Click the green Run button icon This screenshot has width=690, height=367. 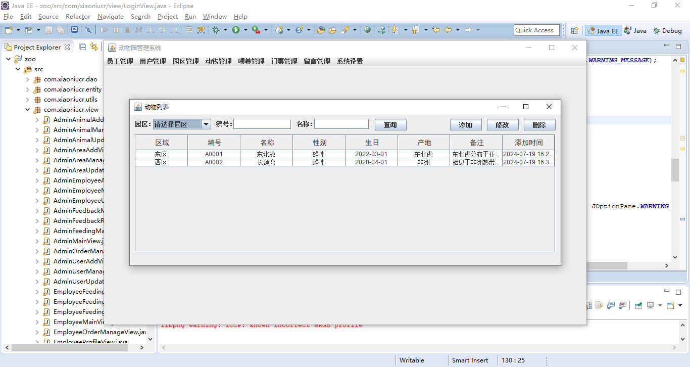(236, 30)
